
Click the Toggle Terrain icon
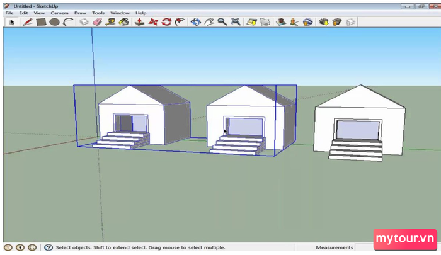(265, 22)
